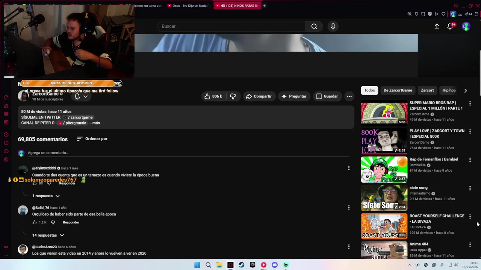Open browser snapshot capture tool
Image resolution: width=481 pixels, height=270 pixels.
pos(423,14)
